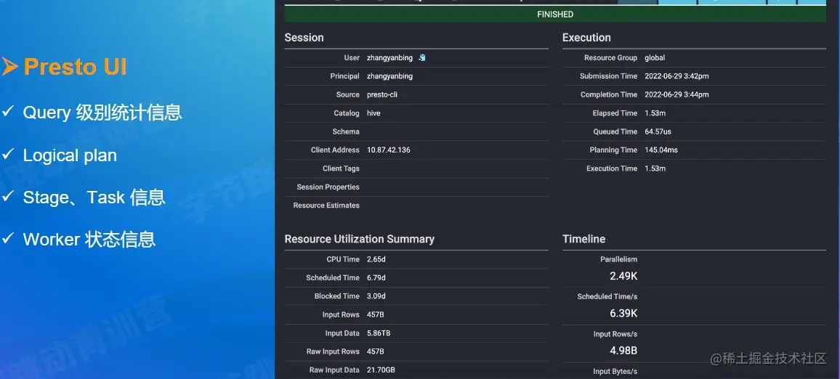Viewport: 840px width, 379px height.
Task: Click the Timeline section heading
Action: point(584,239)
